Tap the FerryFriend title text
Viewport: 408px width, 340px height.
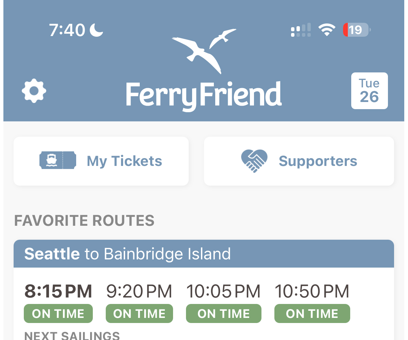(x=204, y=95)
